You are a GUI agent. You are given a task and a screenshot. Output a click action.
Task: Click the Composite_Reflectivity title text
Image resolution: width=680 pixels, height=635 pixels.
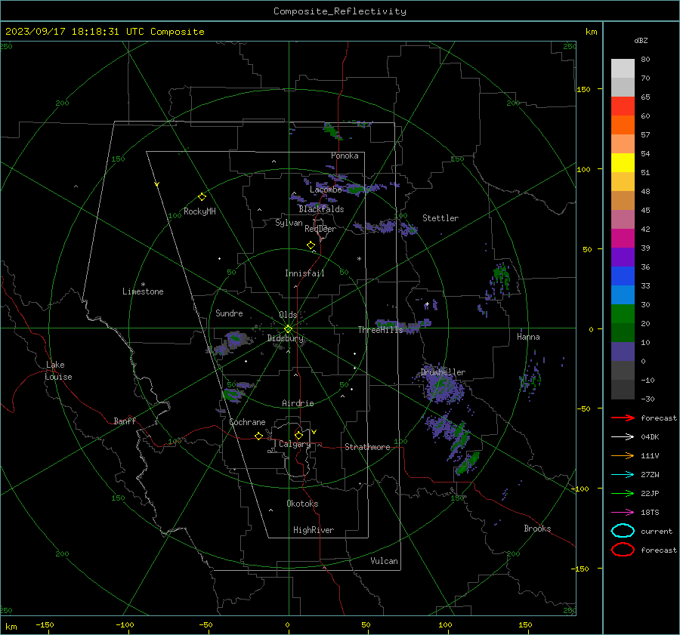[x=340, y=11]
